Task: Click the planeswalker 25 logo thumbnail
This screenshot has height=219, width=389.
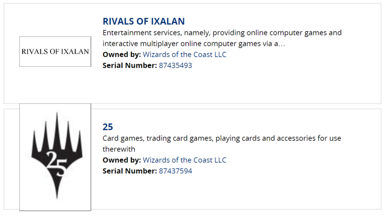Action: (x=55, y=157)
